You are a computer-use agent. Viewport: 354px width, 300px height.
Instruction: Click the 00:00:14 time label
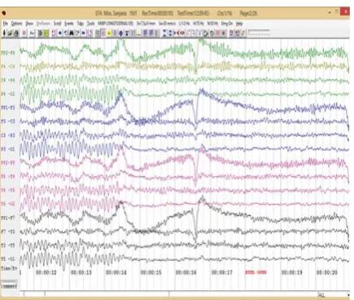coord(116,272)
